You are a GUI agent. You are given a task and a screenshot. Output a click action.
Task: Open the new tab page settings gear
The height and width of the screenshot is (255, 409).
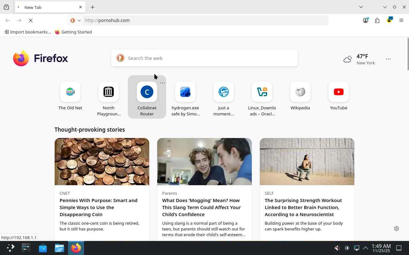[397, 229]
